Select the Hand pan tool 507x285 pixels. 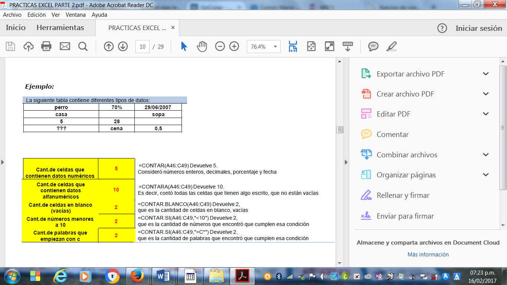pos(202,46)
